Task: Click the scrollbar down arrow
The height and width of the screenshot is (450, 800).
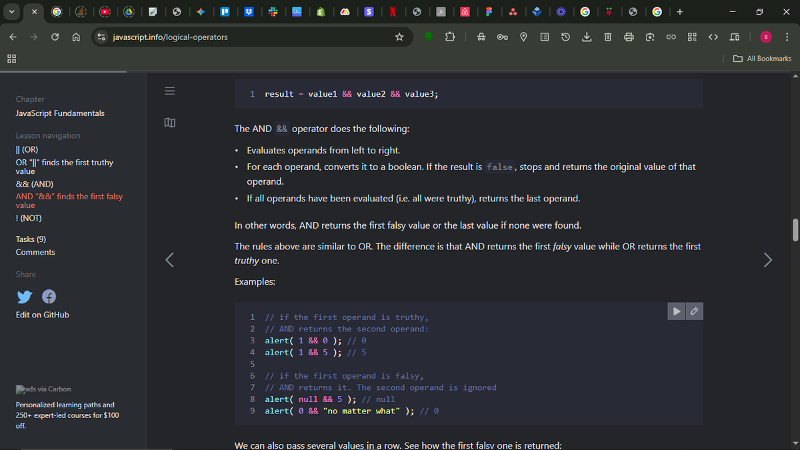Action: [x=795, y=445]
